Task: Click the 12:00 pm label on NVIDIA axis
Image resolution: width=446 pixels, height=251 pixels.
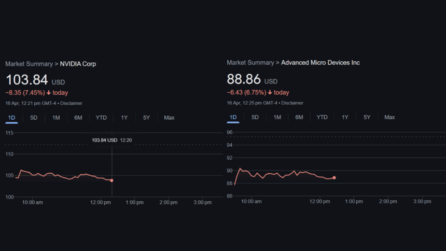Action: (x=101, y=202)
